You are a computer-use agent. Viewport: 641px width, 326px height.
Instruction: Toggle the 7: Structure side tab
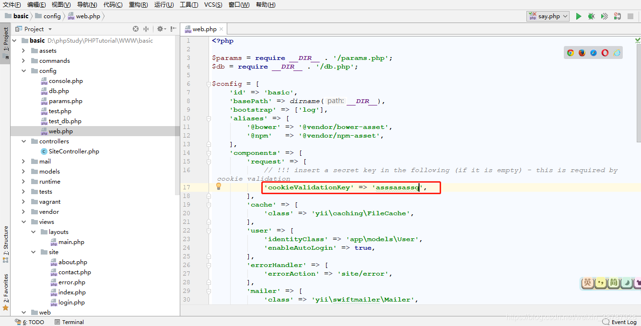(x=5, y=244)
